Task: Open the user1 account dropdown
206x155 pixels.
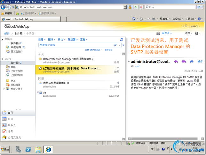Action: [x=195, y=26]
